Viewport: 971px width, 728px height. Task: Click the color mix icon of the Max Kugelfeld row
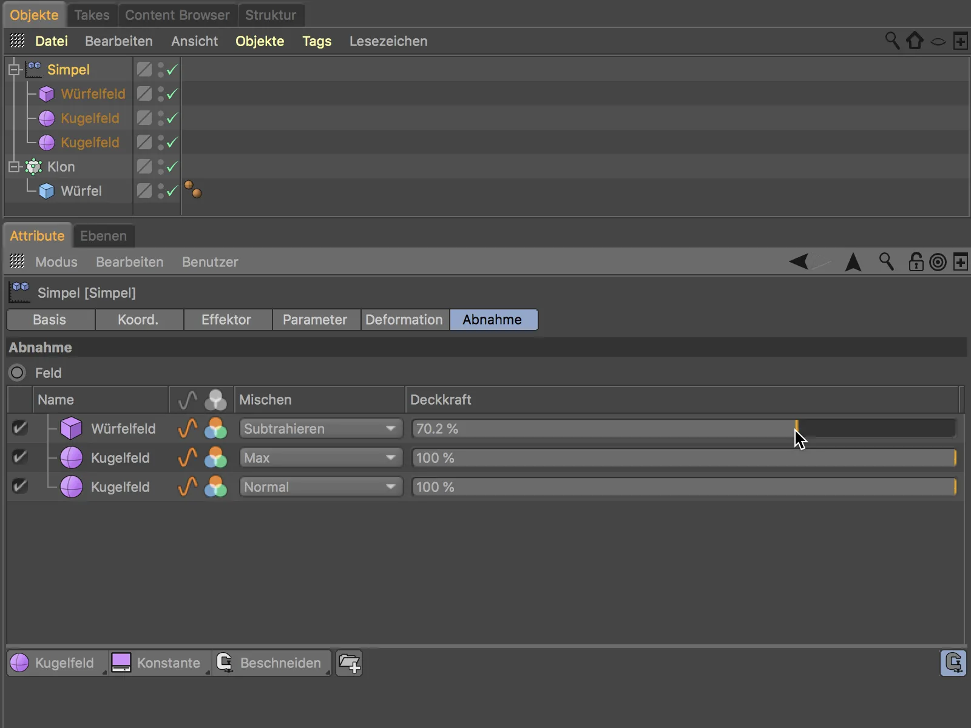tap(215, 457)
